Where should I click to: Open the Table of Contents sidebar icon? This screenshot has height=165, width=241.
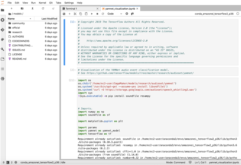[3, 69]
